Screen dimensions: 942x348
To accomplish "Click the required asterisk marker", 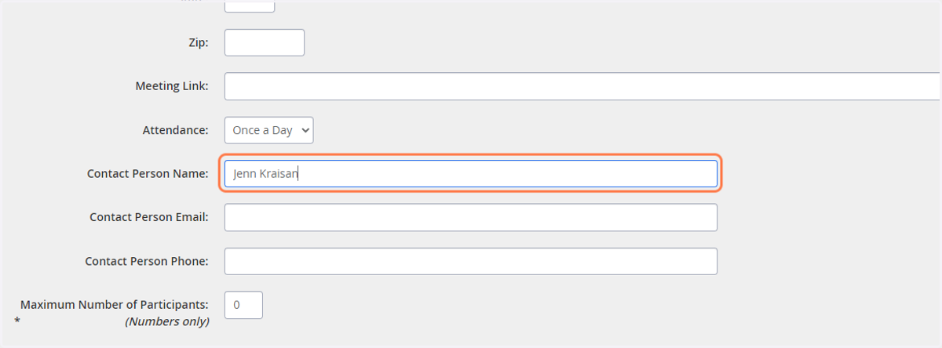I will [x=17, y=322].
